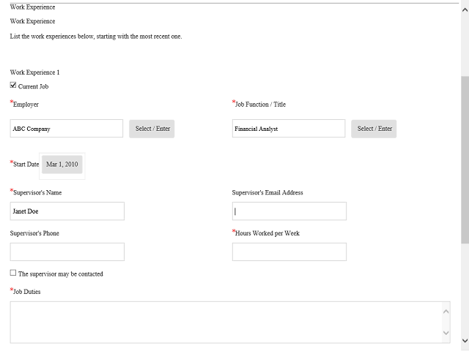
Task: Click the 'Supervisor's Phone' label
Action: [34, 233]
